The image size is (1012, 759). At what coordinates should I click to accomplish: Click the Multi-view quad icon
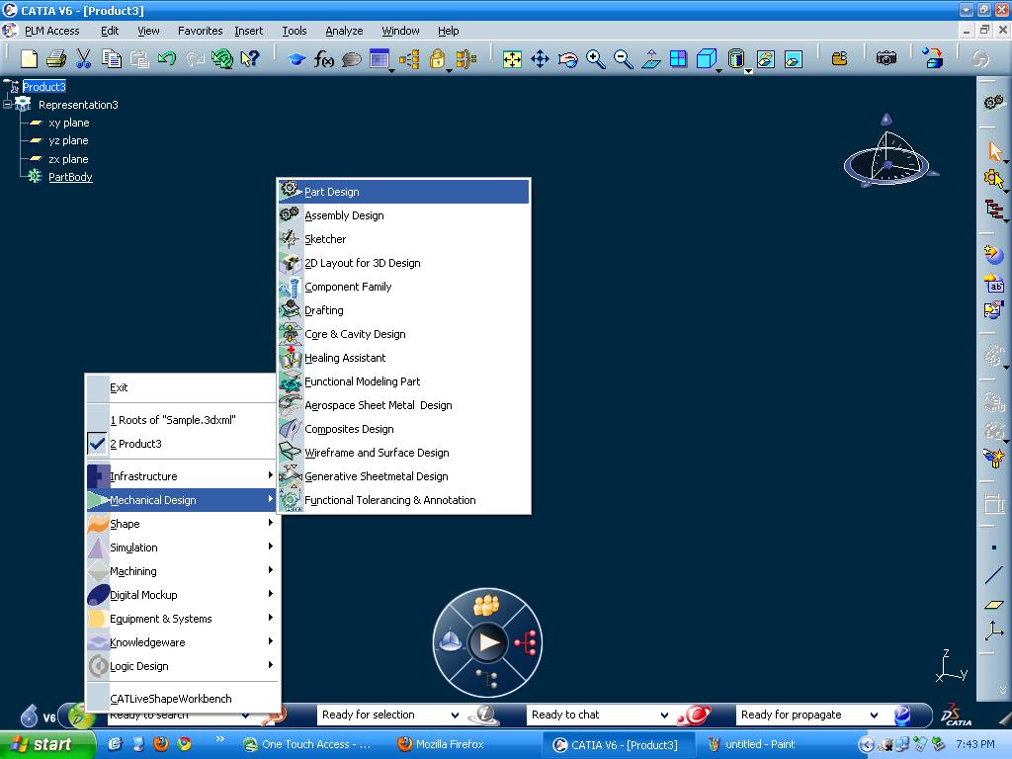click(679, 58)
